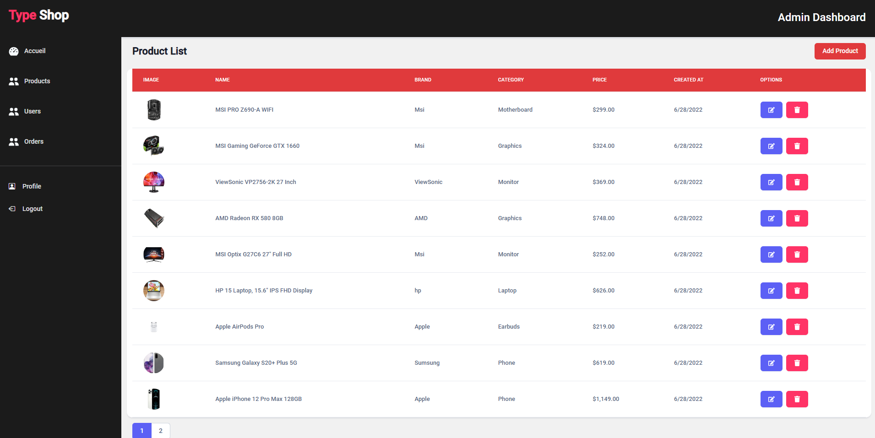The width and height of the screenshot is (875, 438).
Task: Click the brand cell 'ViewSonic'
Action: [428, 182]
